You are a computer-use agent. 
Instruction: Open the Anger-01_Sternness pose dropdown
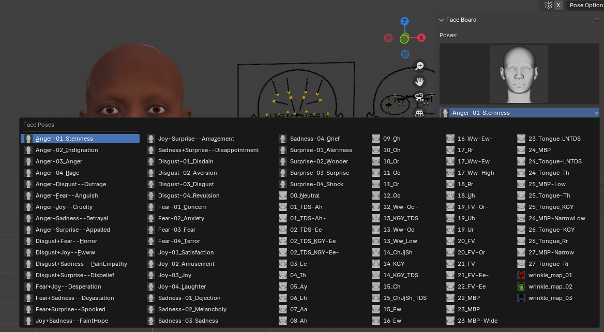pos(519,113)
